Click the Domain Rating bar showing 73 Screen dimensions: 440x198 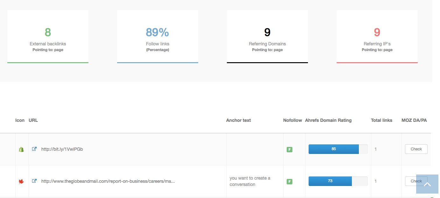(x=330, y=181)
